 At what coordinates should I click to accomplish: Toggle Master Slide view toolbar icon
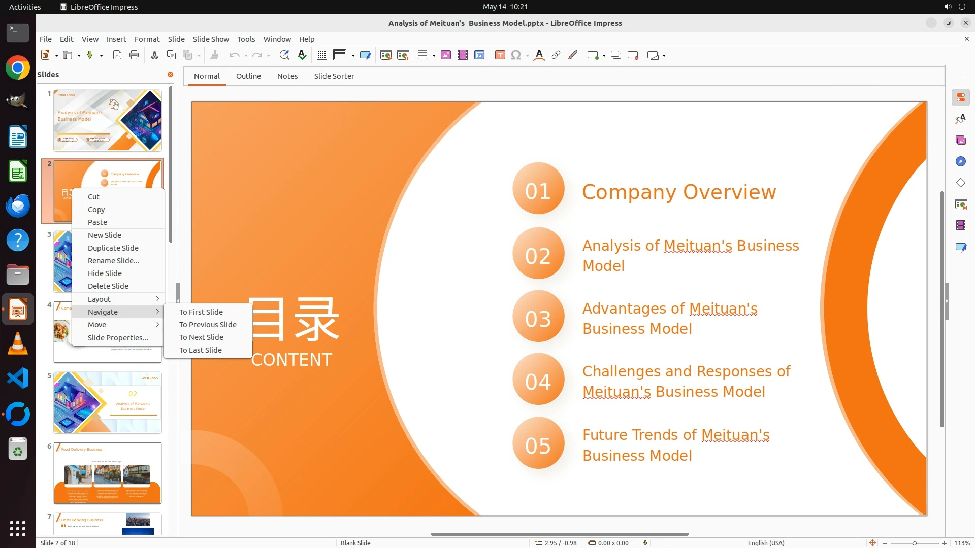[365, 55]
